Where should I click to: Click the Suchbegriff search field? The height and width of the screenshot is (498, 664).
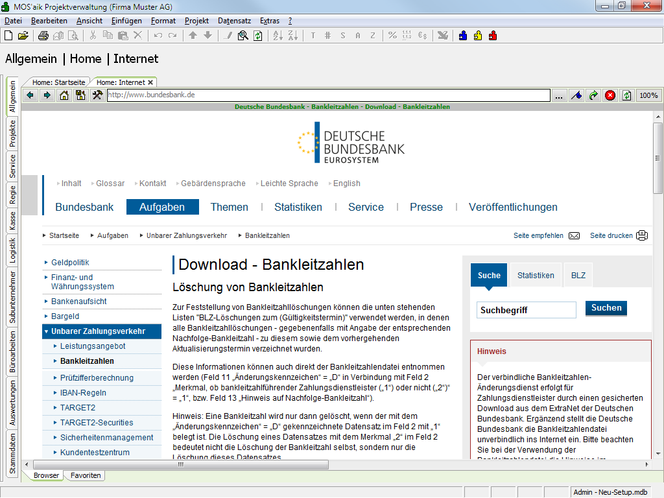[527, 310]
